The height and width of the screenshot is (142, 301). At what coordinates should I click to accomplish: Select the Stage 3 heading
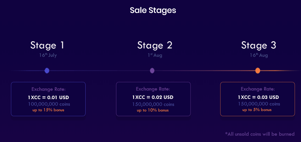pos(259,45)
